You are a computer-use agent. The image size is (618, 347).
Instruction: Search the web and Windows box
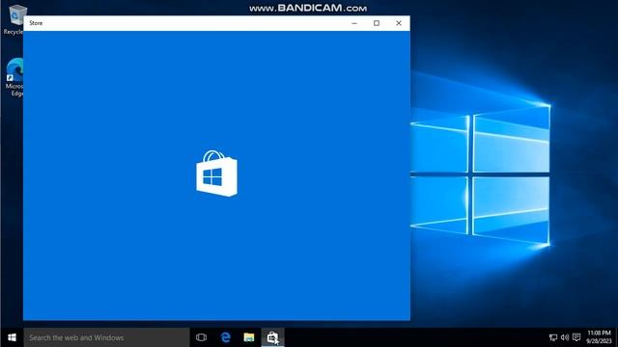[106, 337]
